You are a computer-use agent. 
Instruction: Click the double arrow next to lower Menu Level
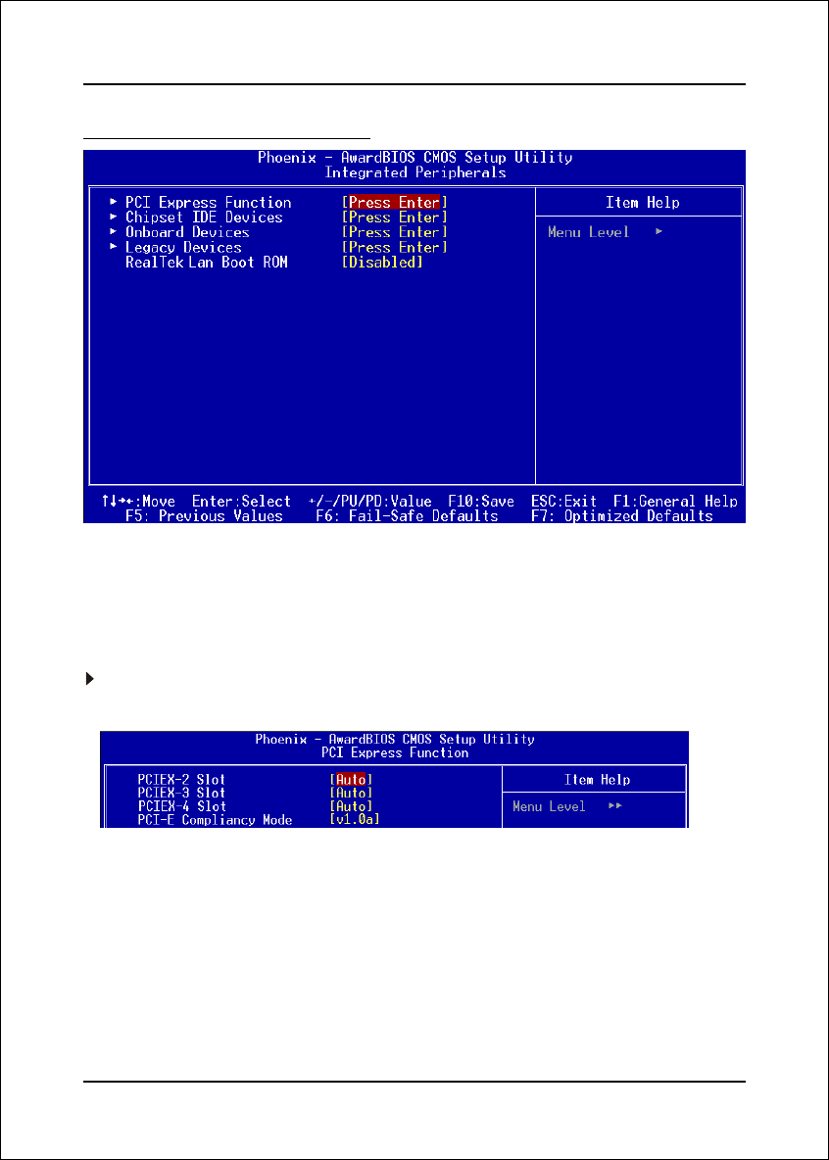(615, 806)
